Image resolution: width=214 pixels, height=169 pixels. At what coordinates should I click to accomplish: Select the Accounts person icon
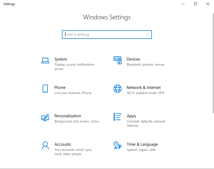[x=45, y=145]
